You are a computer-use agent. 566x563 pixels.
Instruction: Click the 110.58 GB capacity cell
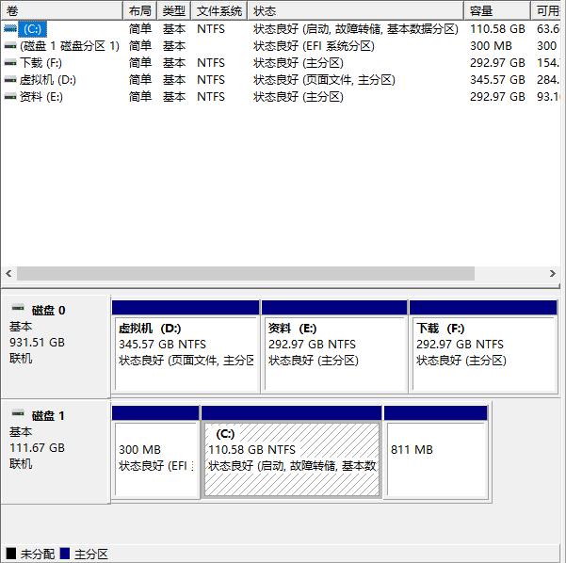497,29
